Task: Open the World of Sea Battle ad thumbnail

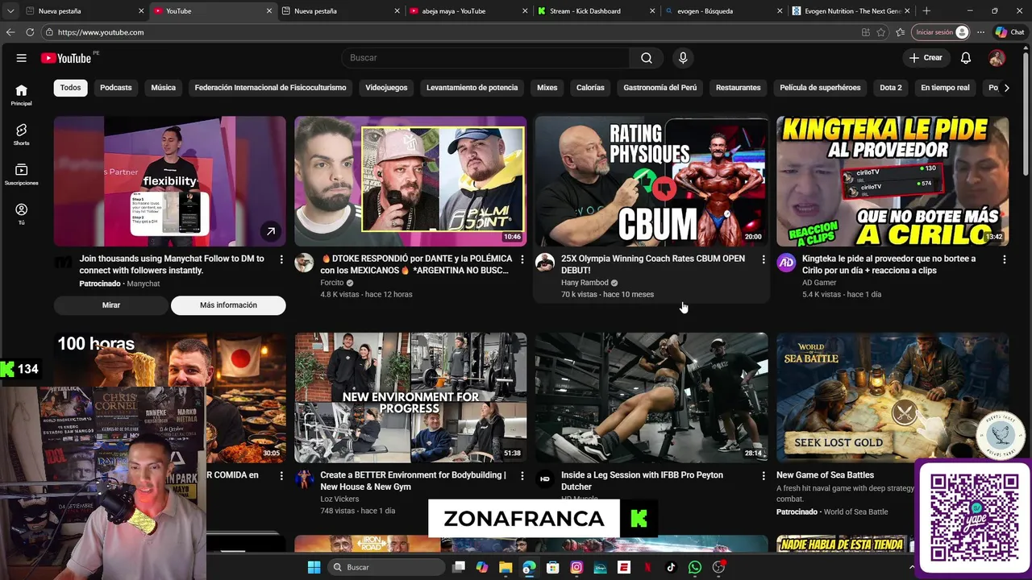Action: coord(893,398)
